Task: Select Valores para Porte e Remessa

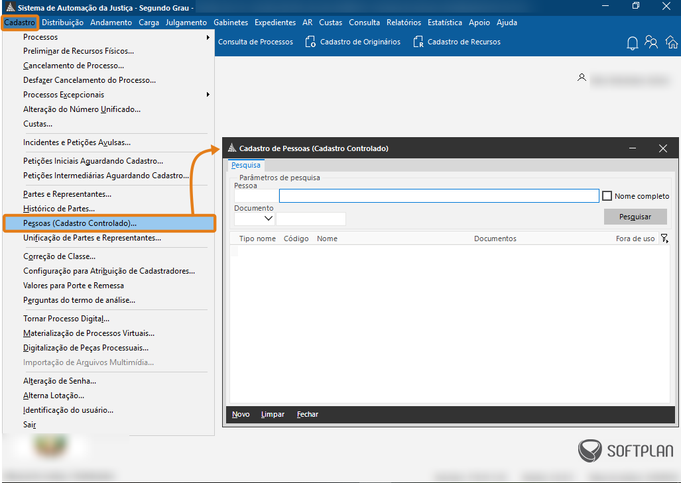Action: 74,286
